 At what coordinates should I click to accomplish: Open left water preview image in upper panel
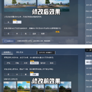point(20,6)
